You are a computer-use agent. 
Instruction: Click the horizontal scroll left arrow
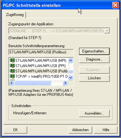[x=12, y=83]
